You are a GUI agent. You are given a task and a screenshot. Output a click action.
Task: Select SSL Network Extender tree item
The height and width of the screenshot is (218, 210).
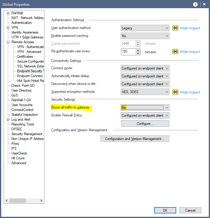(30, 66)
